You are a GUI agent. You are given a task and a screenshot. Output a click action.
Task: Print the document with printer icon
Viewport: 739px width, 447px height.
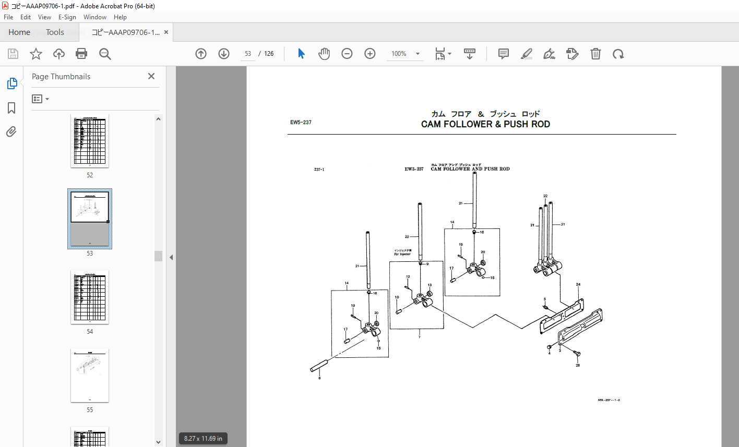81,54
